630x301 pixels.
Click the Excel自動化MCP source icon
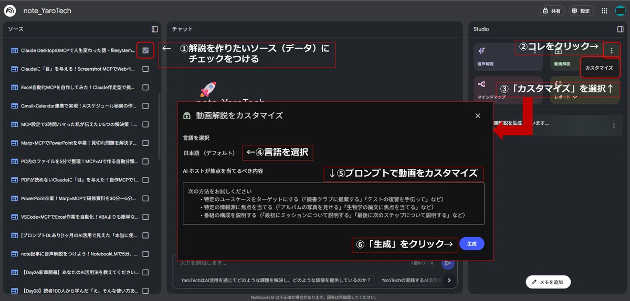pyautogui.click(x=14, y=88)
